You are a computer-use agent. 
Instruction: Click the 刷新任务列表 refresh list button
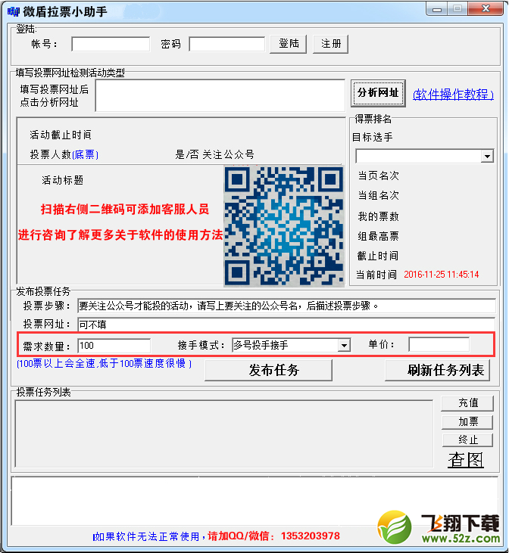click(x=437, y=370)
